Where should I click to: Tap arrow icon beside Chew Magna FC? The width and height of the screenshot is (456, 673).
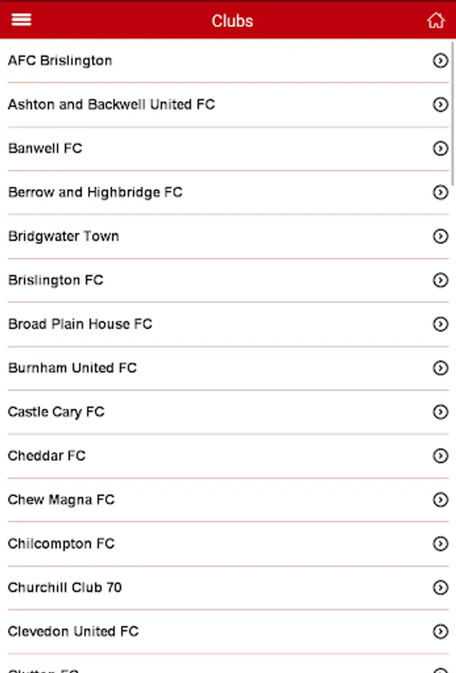(440, 500)
